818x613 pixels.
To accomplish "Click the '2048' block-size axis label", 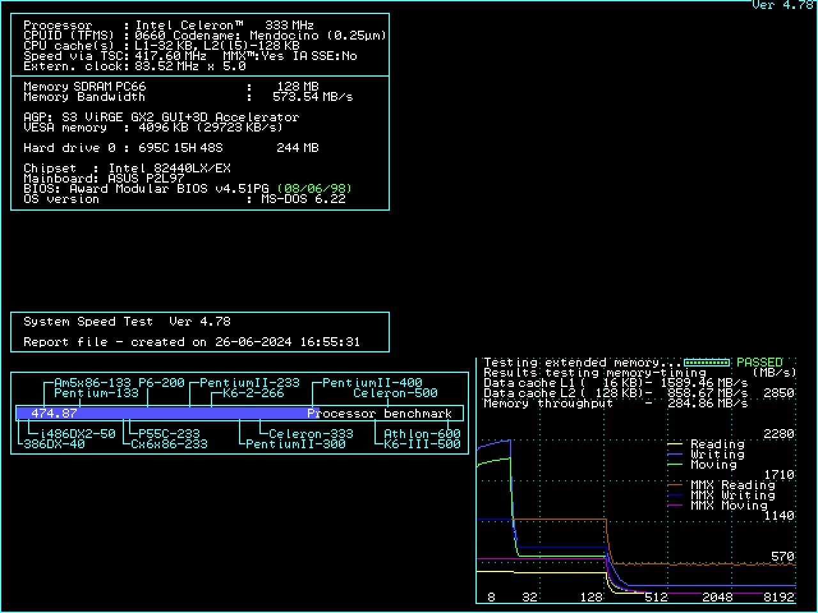I will point(718,598).
